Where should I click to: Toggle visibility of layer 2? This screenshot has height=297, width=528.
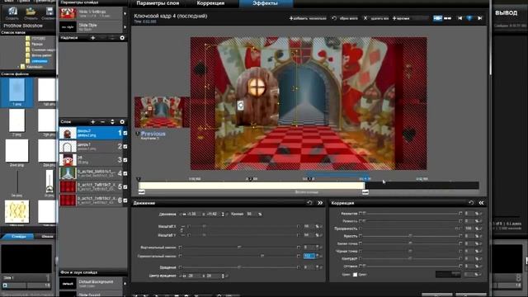[125, 147]
